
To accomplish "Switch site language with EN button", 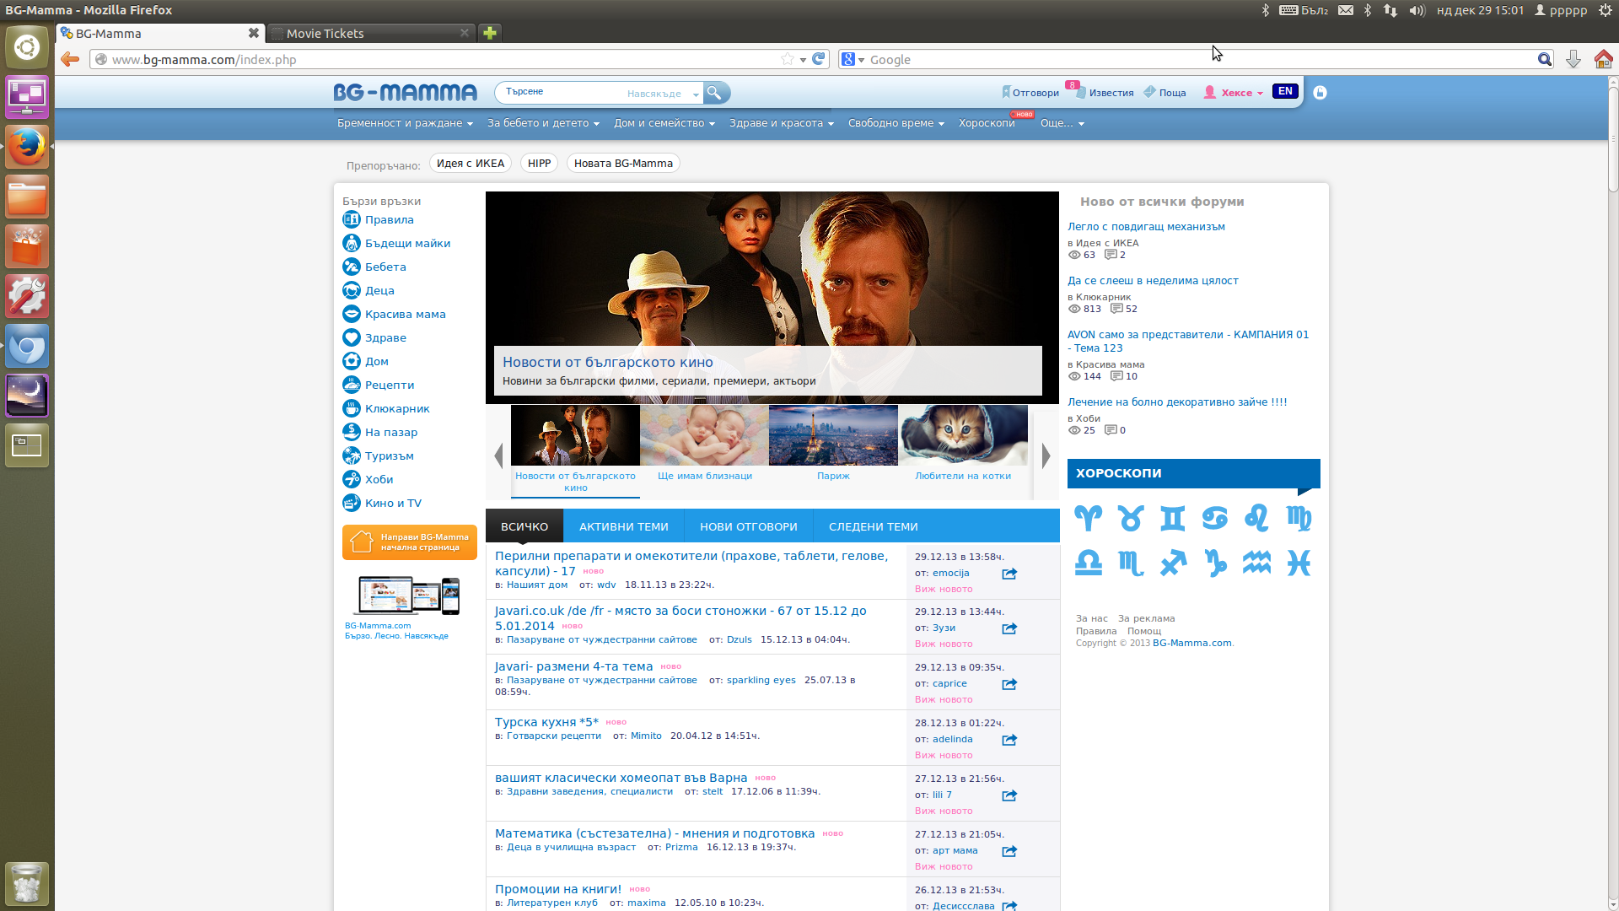I will [1285, 91].
